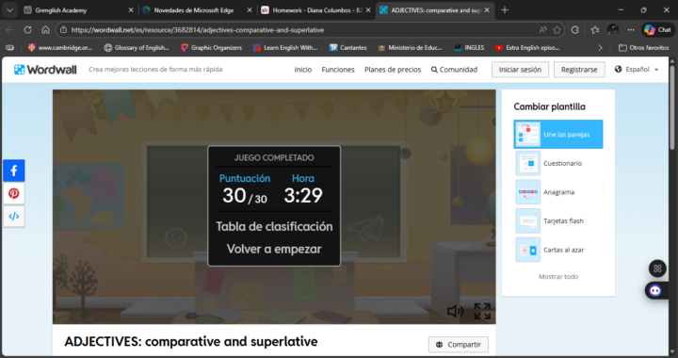Close the Grenglish Academy tab
This screenshot has height=358, width=678.
pyautogui.click(x=131, y=10)
